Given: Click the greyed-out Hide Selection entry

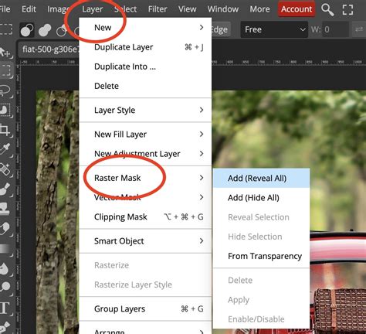Looking at the screenshot, I should point(261,237).
